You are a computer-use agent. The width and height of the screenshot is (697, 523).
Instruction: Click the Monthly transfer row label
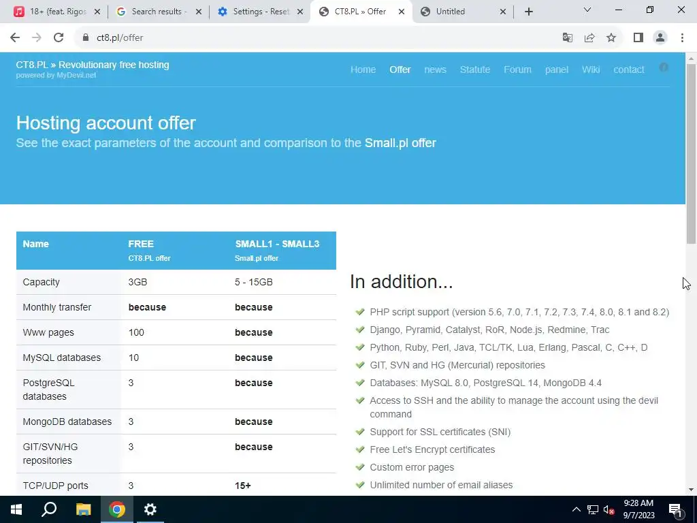[57, 307]
